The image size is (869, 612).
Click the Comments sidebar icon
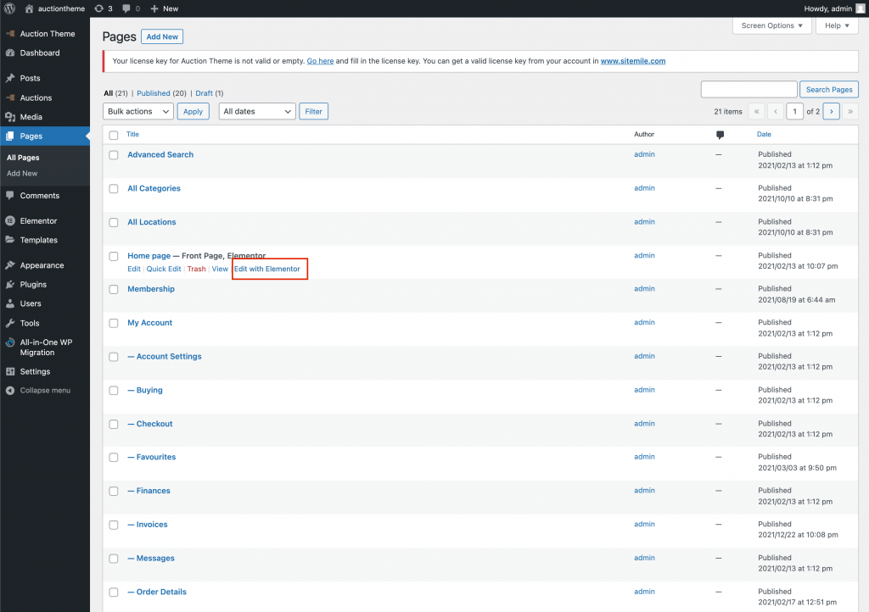tap(10, 195)
